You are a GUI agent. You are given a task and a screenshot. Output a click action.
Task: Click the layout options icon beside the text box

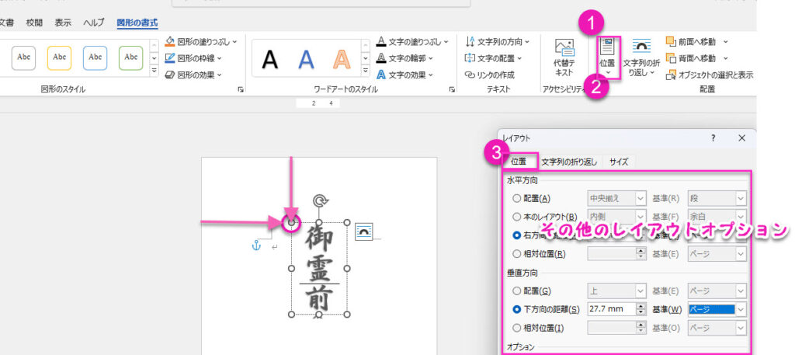pyautogui.click(x=363, y=231)
